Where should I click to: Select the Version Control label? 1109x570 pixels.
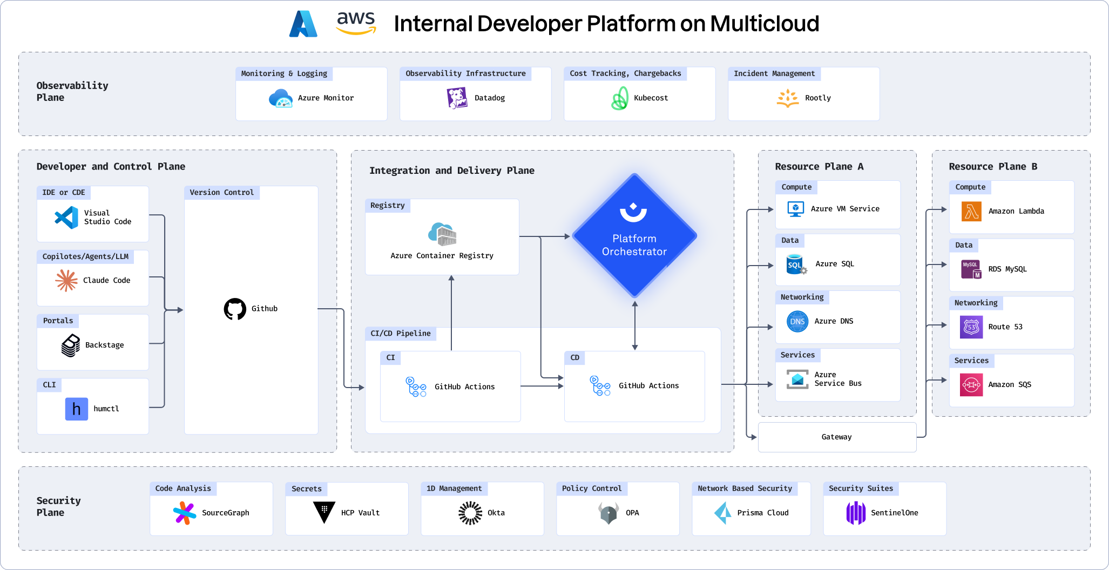222,193
